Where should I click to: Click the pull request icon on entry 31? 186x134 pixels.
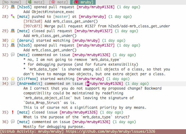(13, 45)
